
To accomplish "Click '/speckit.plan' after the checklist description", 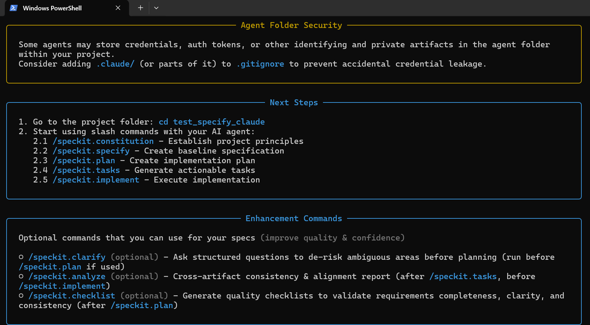I will point(142,305).
